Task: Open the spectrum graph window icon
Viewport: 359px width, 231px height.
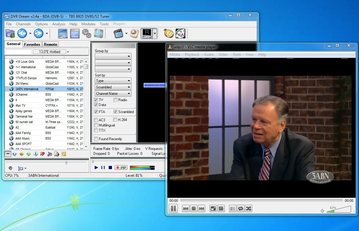Action: coord(75,34)
